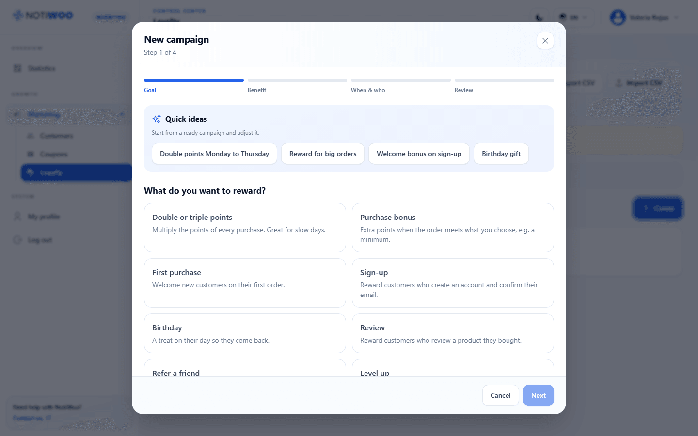
Task: Select the Review a product goal card
Action: [453, 333]
